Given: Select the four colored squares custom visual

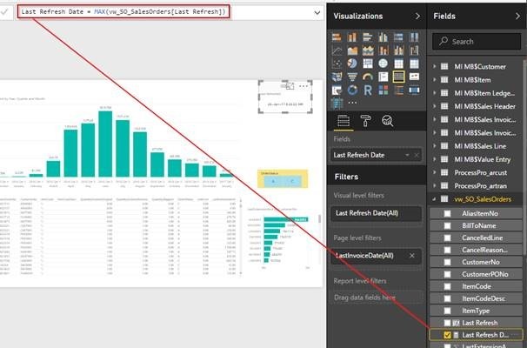Looking at the screenshot, I should point(383,90).
